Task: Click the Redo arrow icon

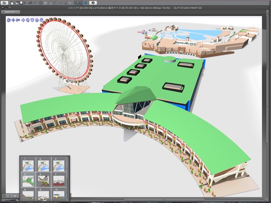Action: click(35, 3)
